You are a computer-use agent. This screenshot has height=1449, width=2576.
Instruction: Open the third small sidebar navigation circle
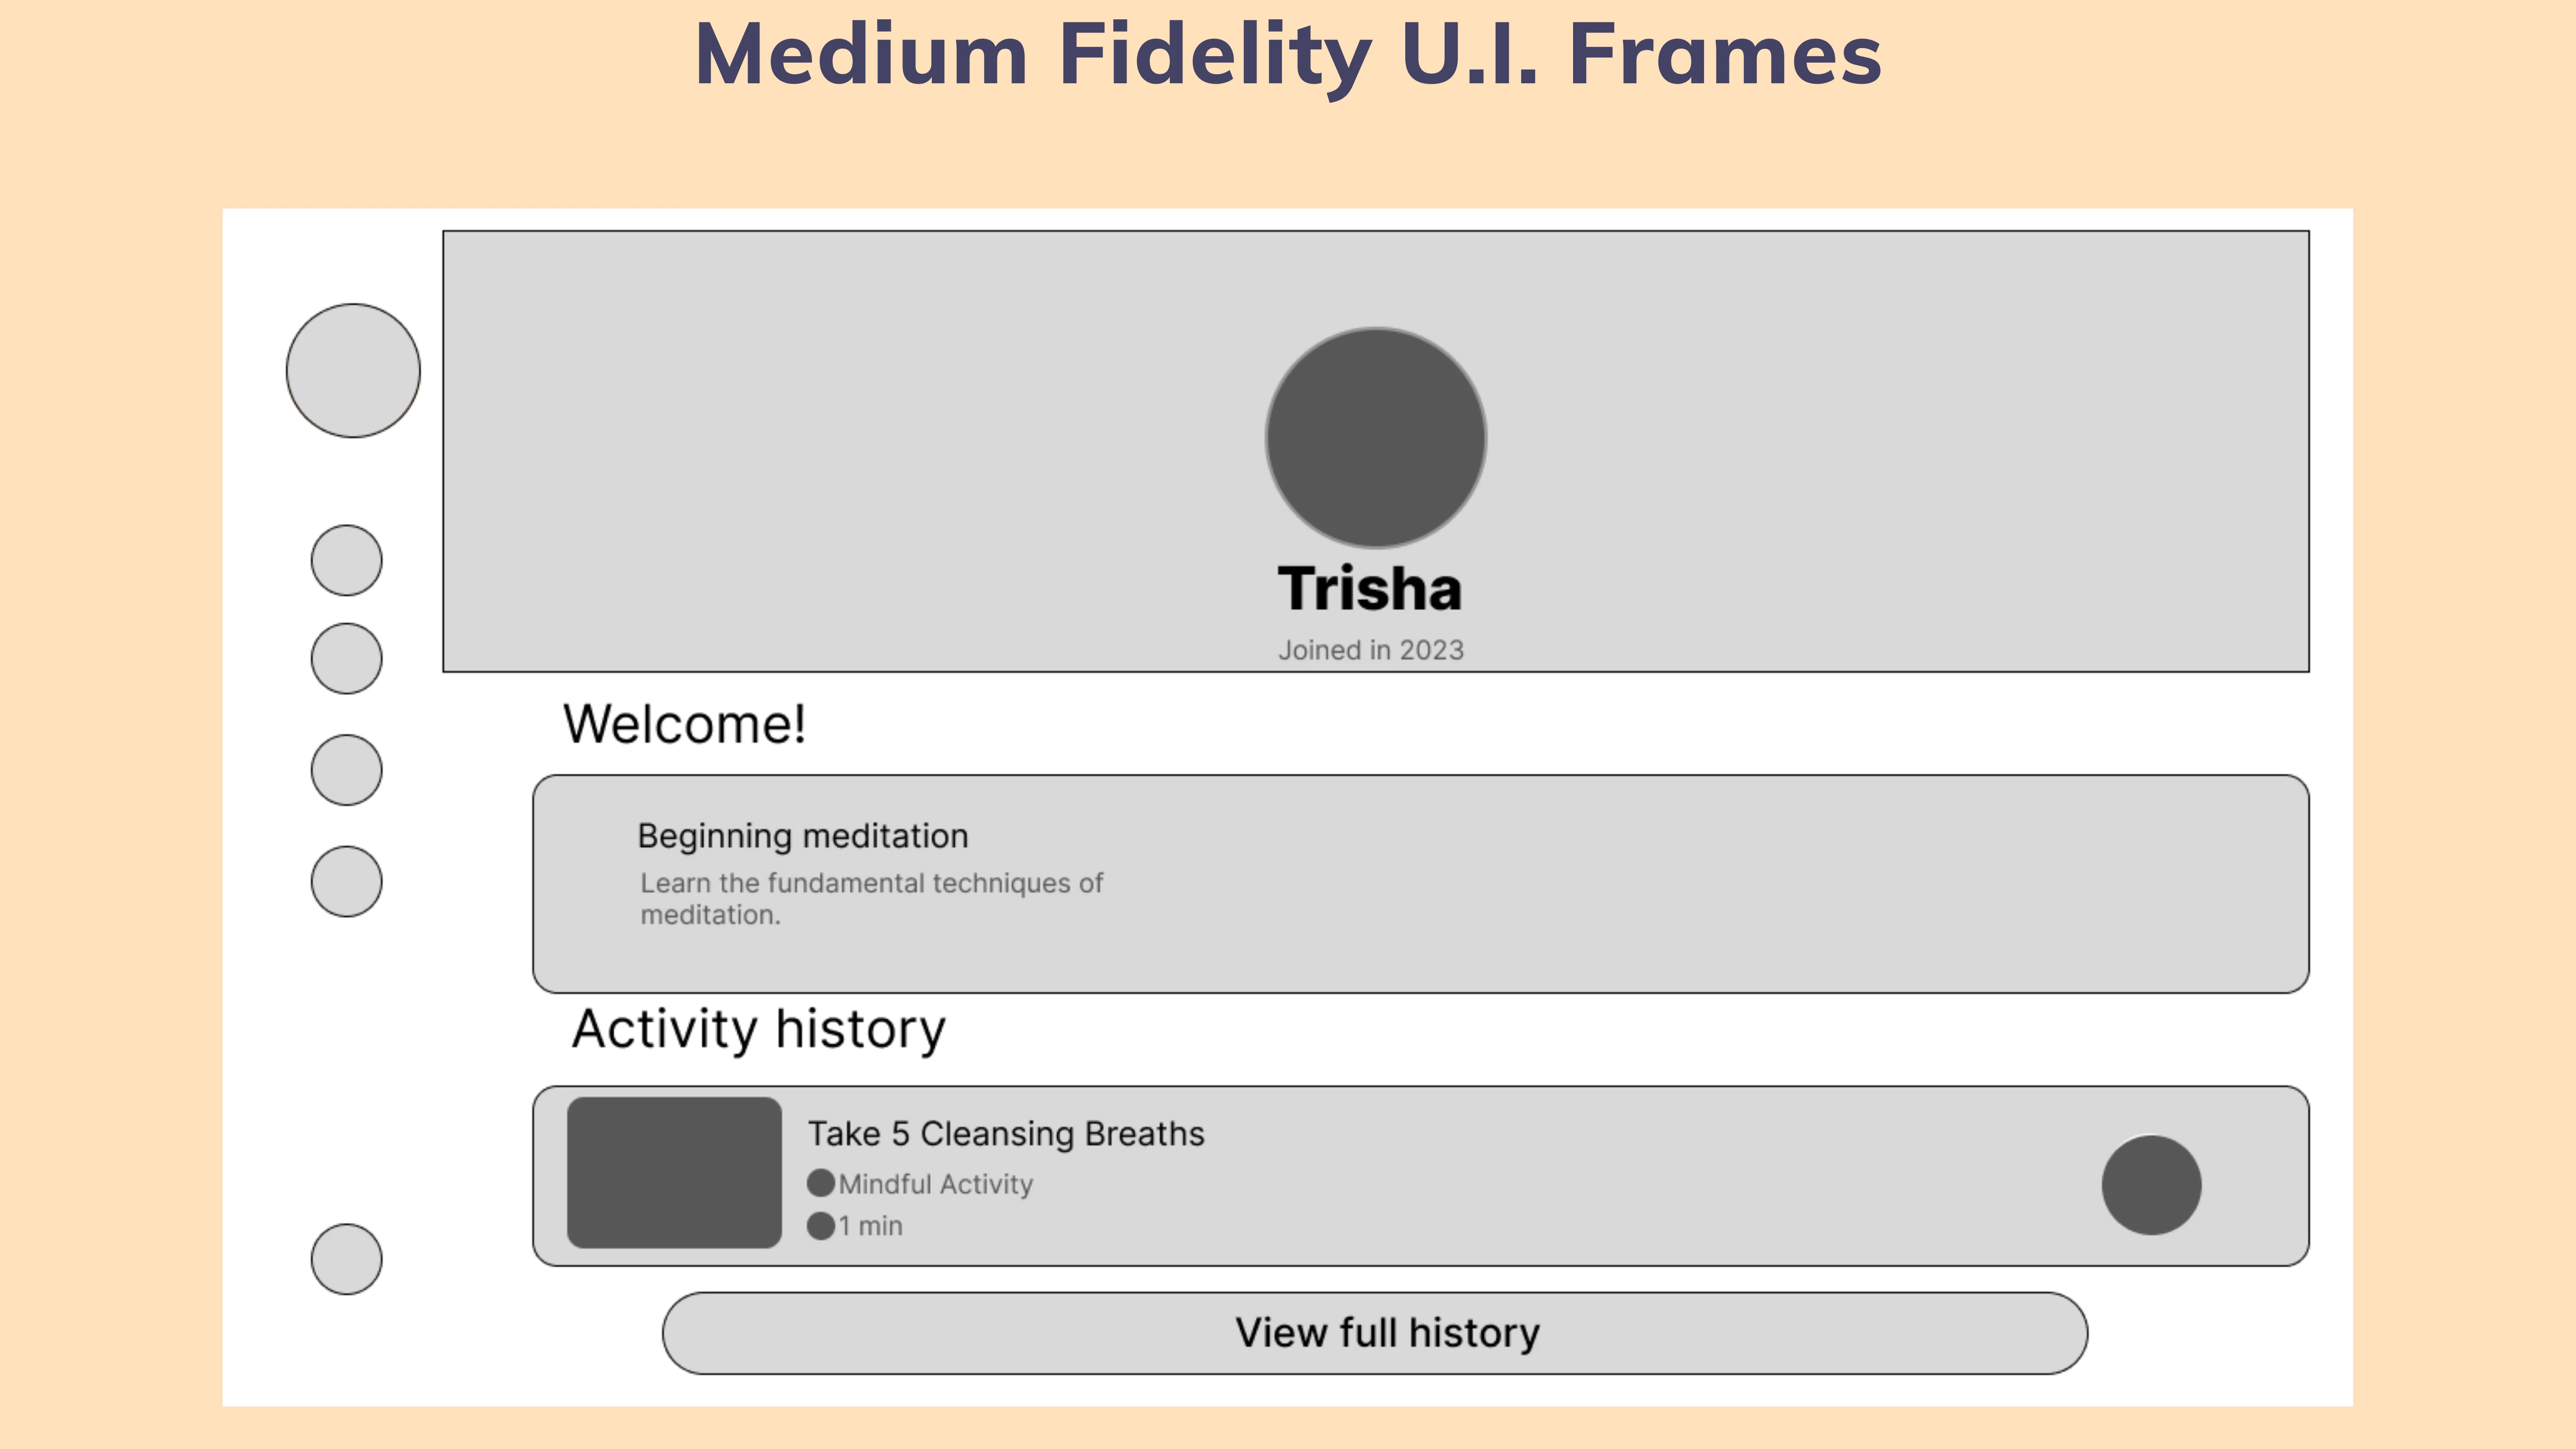tap(346, 770)
